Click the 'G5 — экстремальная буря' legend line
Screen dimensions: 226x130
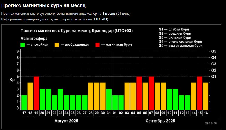pyautogui.click(x=181, y=46)
